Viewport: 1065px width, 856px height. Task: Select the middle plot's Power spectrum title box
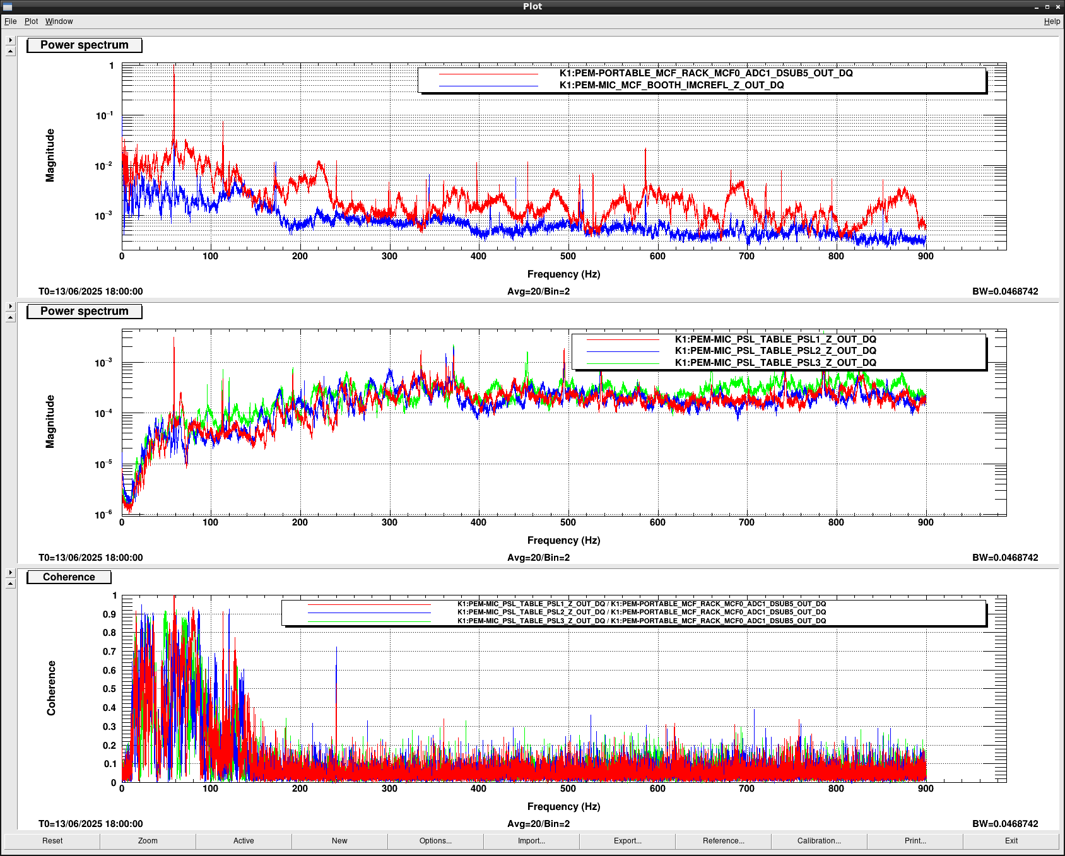click(x=85, y=311)
